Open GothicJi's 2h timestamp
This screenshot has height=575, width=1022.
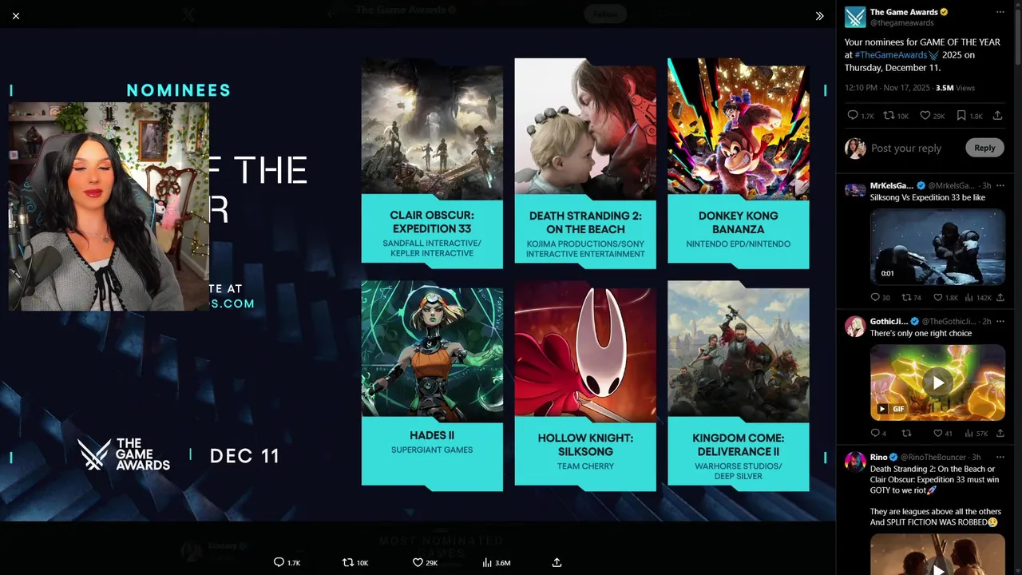pyautogui.click(x=987, y=322)
